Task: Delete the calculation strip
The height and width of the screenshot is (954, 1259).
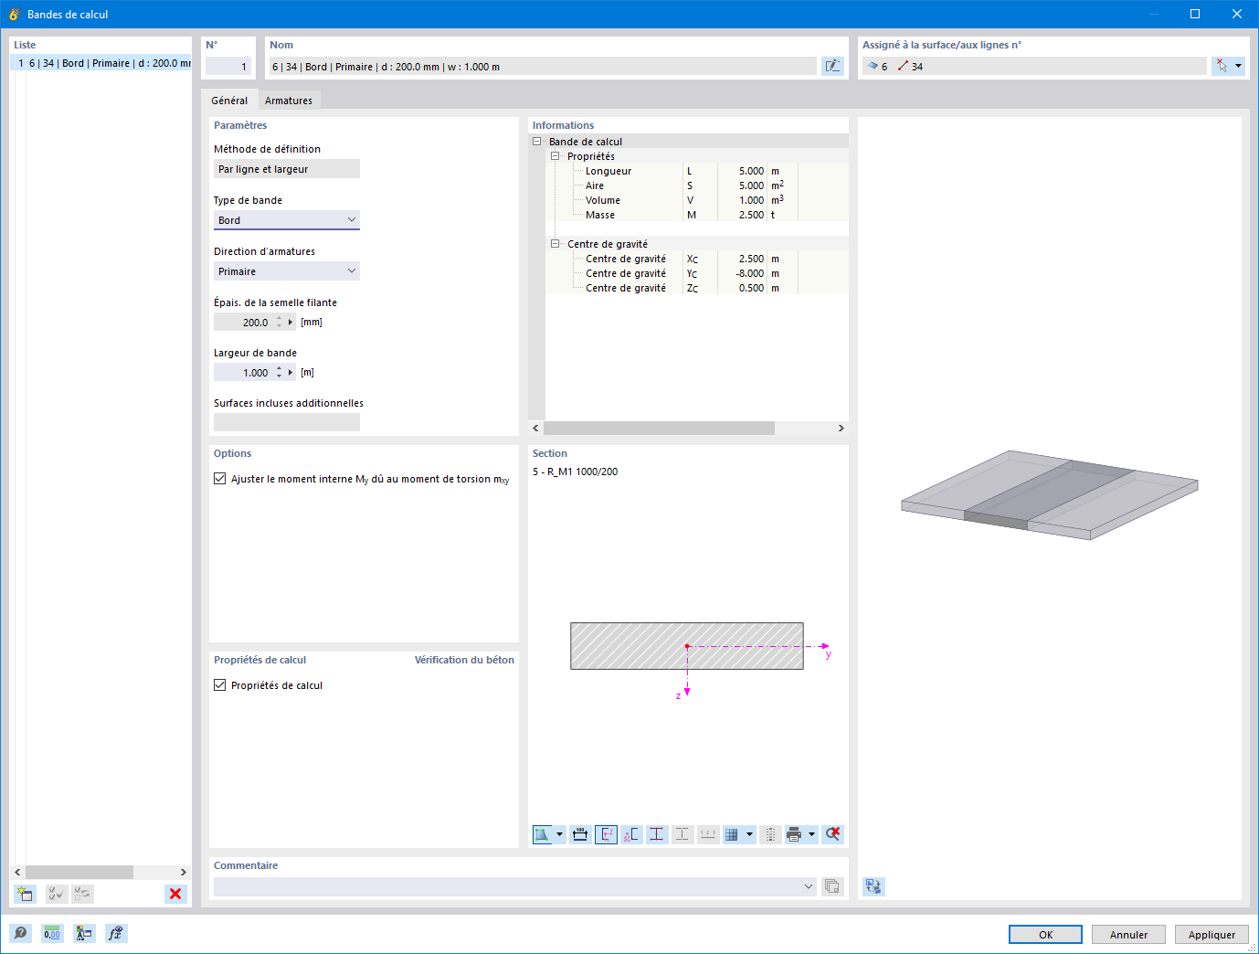Action: (x=175, y=894)
